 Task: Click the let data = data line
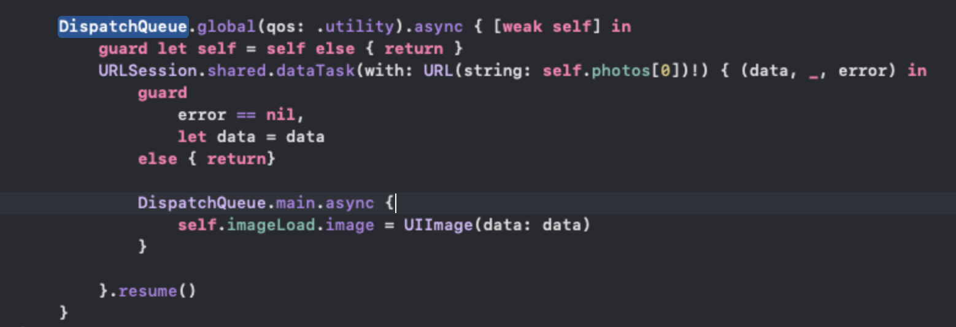[251, 137]
